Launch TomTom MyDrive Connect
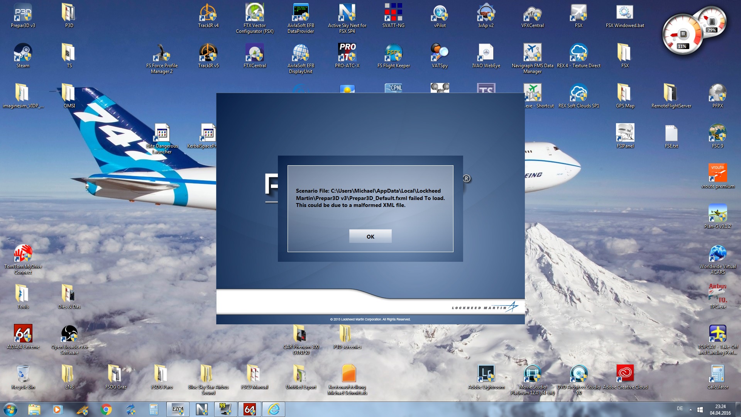The height and width of the screenshot is (417, 741). 23,259
